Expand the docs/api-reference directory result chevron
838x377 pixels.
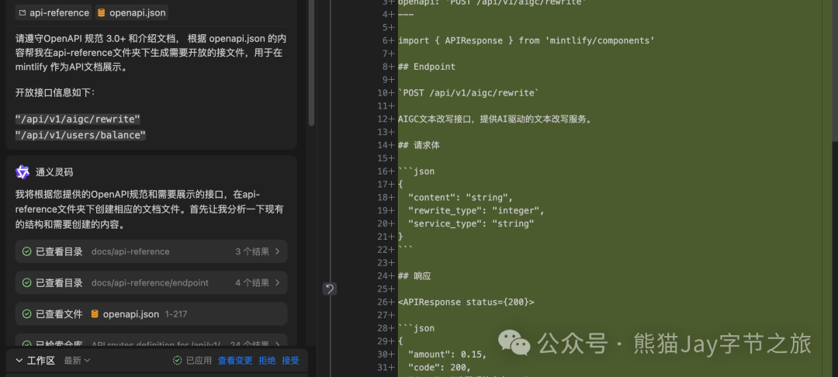point(277,251)
